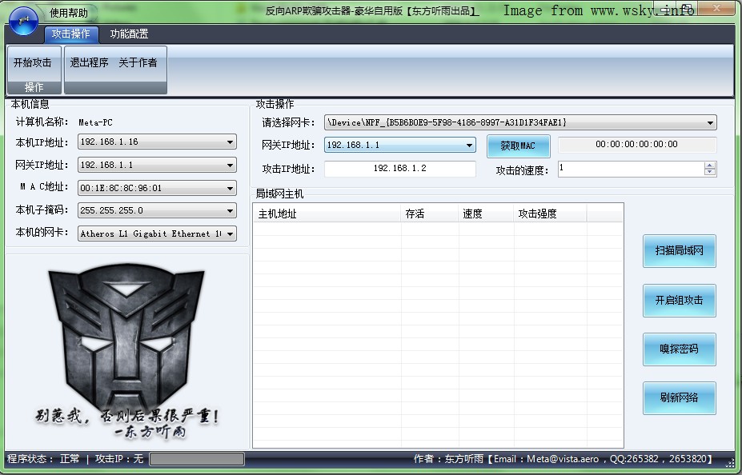Image resolution: width=742 pixels, height=475 pixels.
Task: Click the 攻击的速度 speed input field
Action: (x=631, y=169)
